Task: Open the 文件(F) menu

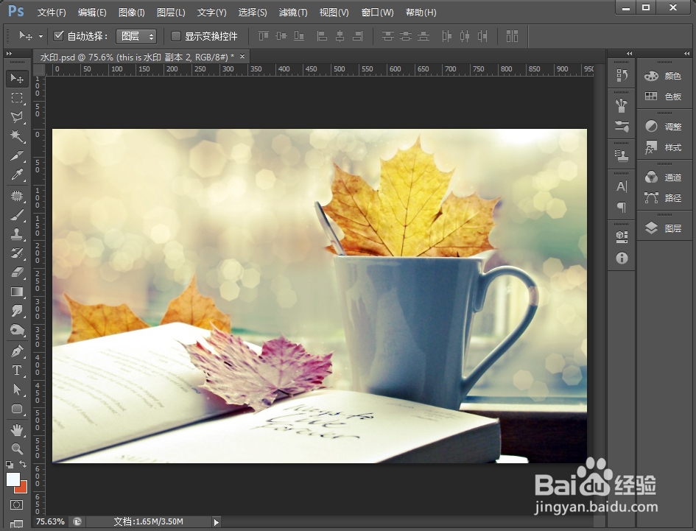Action: 52,13
